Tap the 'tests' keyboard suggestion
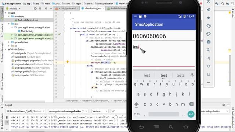Image resolution: width=235 pixels, height=132 pixels. (x=180, y=76)
